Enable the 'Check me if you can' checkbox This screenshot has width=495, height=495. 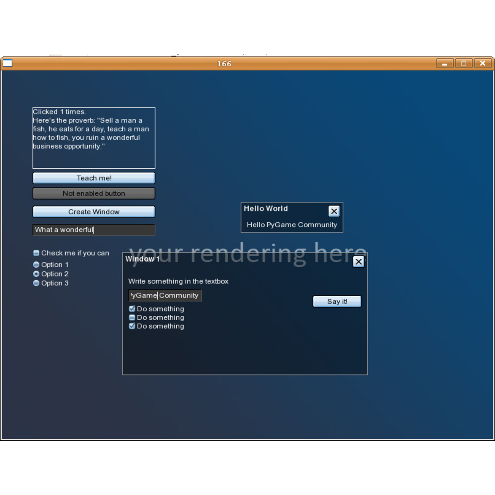point(36,253)
